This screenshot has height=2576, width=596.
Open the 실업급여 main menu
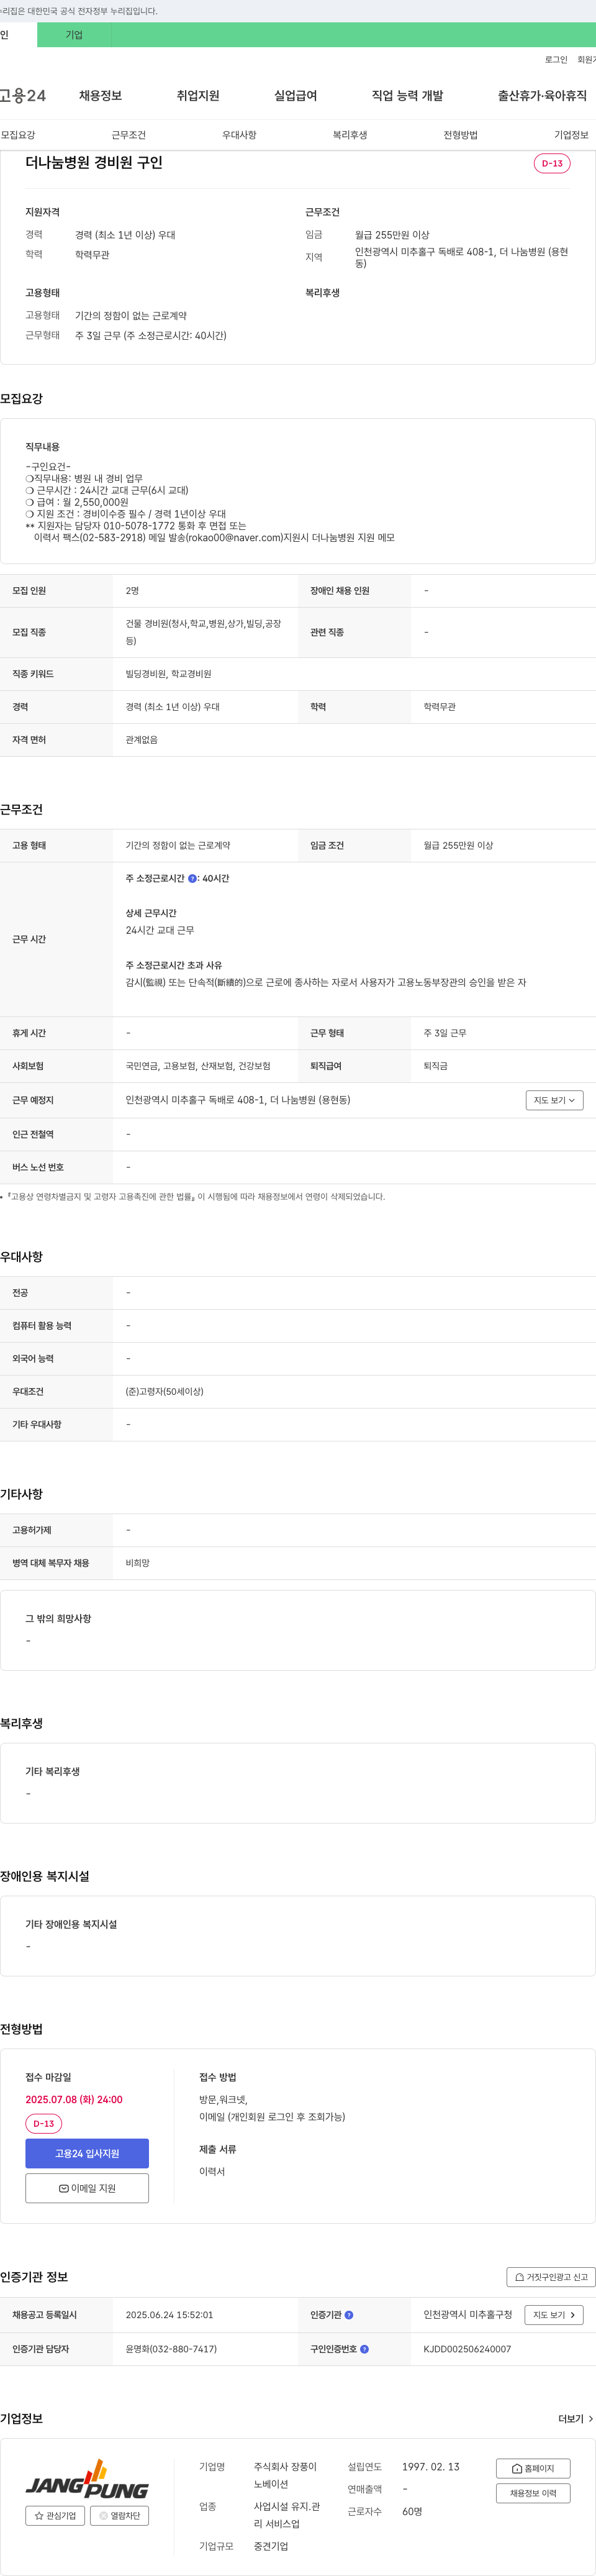(295, 96)
